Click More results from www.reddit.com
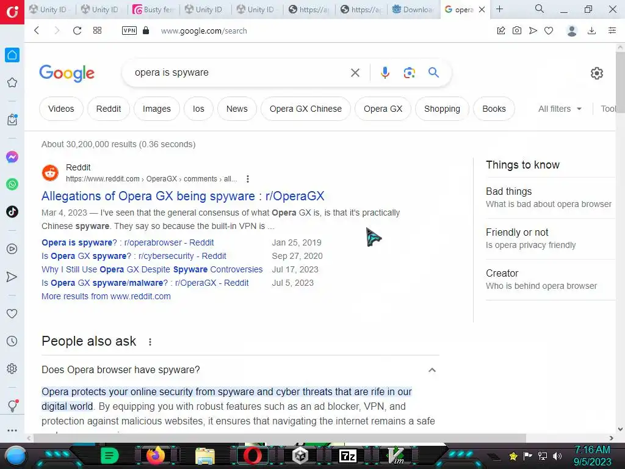This screenshot has height=469, width=625. (106, 296)
